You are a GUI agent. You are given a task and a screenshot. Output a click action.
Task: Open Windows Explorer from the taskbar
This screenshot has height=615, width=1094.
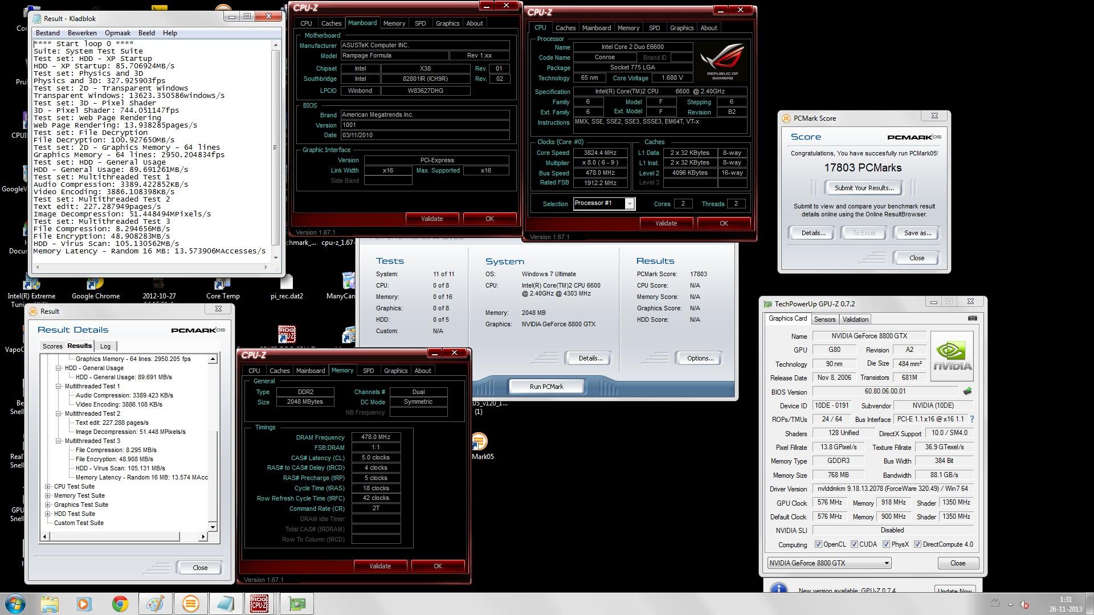50,604
